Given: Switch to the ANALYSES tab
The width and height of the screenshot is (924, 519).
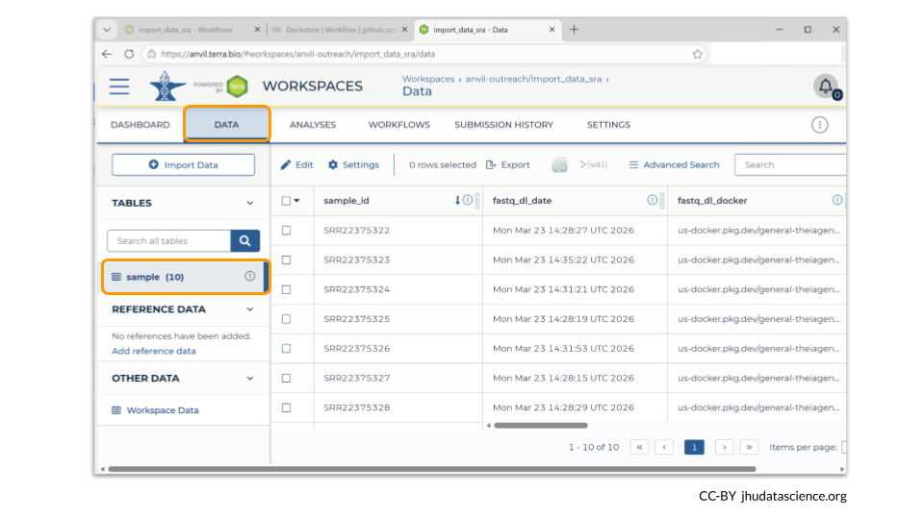Looking at the screenshot, I should coord(313,125).
